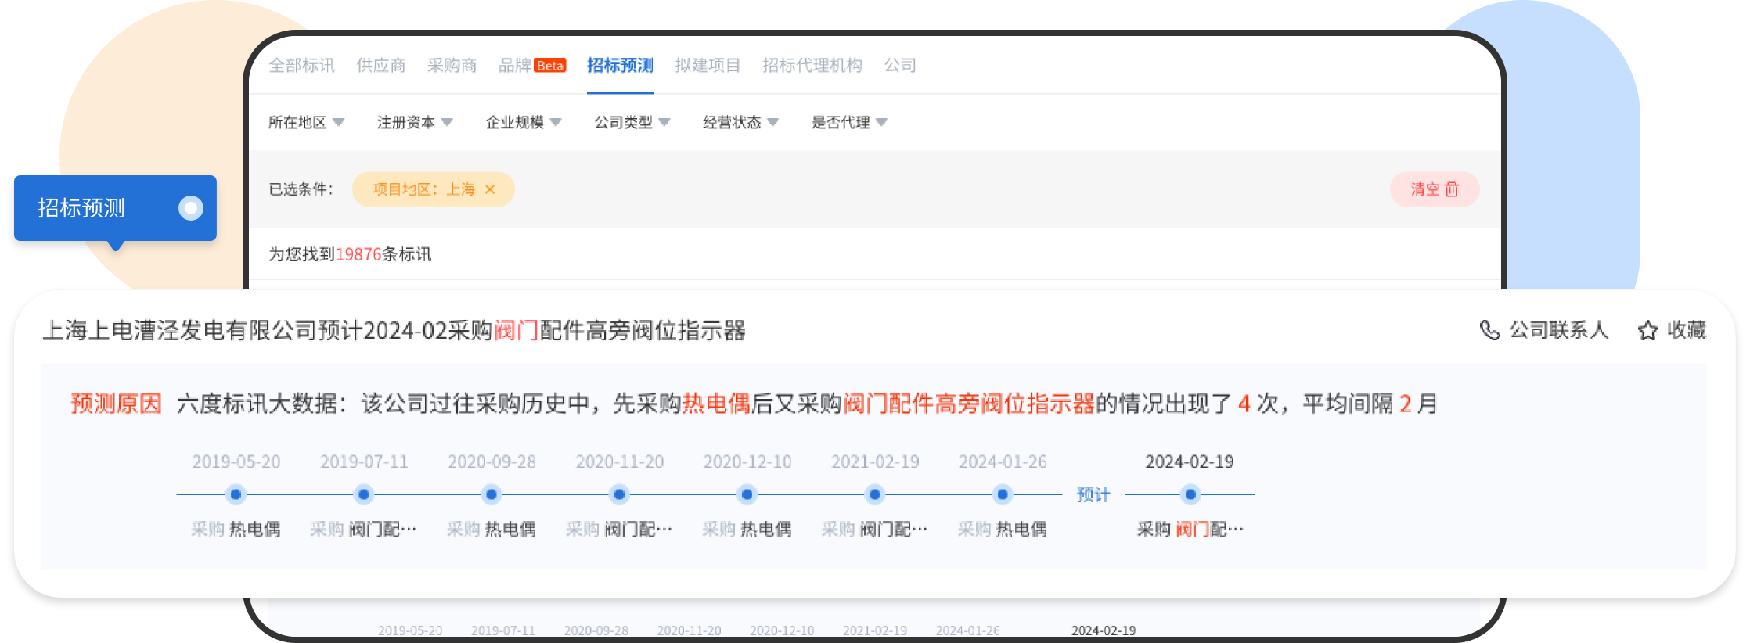Expand the 是否代理 filter dropdown
1750x643 pixels.
pyautogui.click(x=849, y=122)
